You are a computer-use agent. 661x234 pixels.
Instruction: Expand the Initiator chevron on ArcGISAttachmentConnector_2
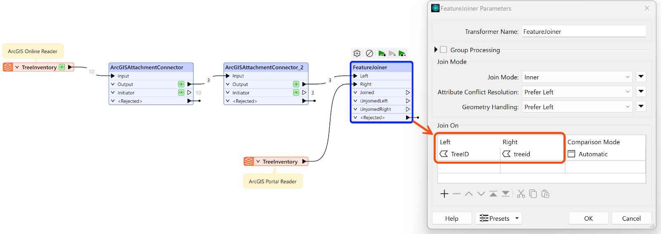tap(228, 92)
